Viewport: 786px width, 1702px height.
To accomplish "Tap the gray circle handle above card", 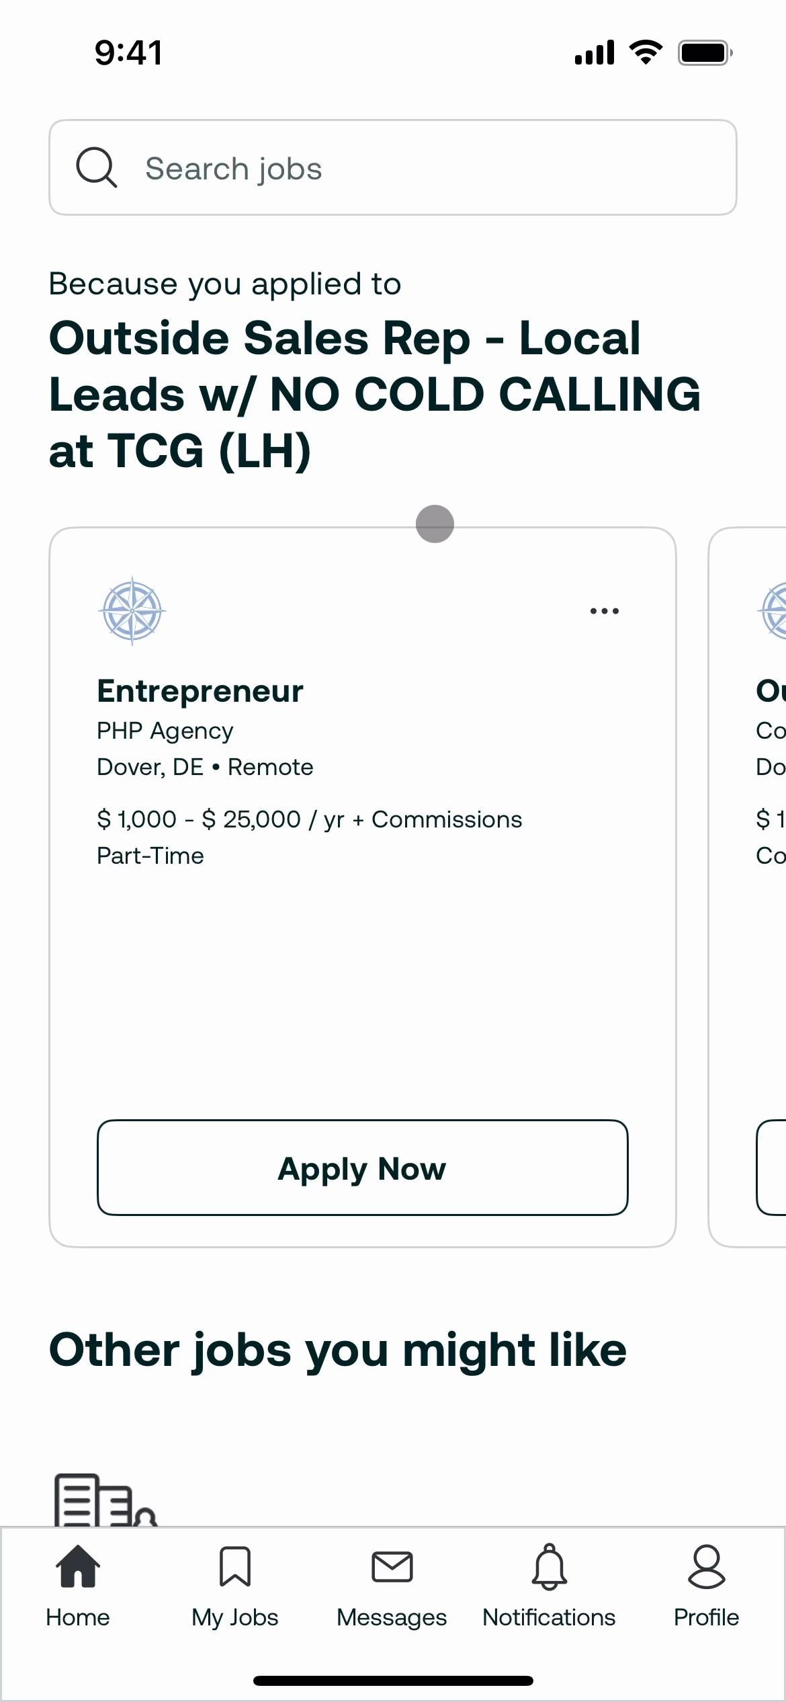I will (435, 524).
